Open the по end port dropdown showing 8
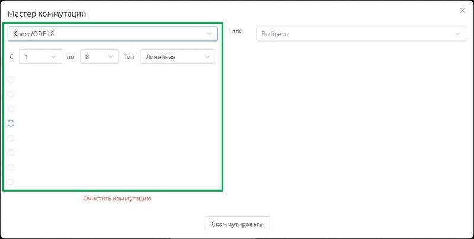474x239 pixels. 100,56
